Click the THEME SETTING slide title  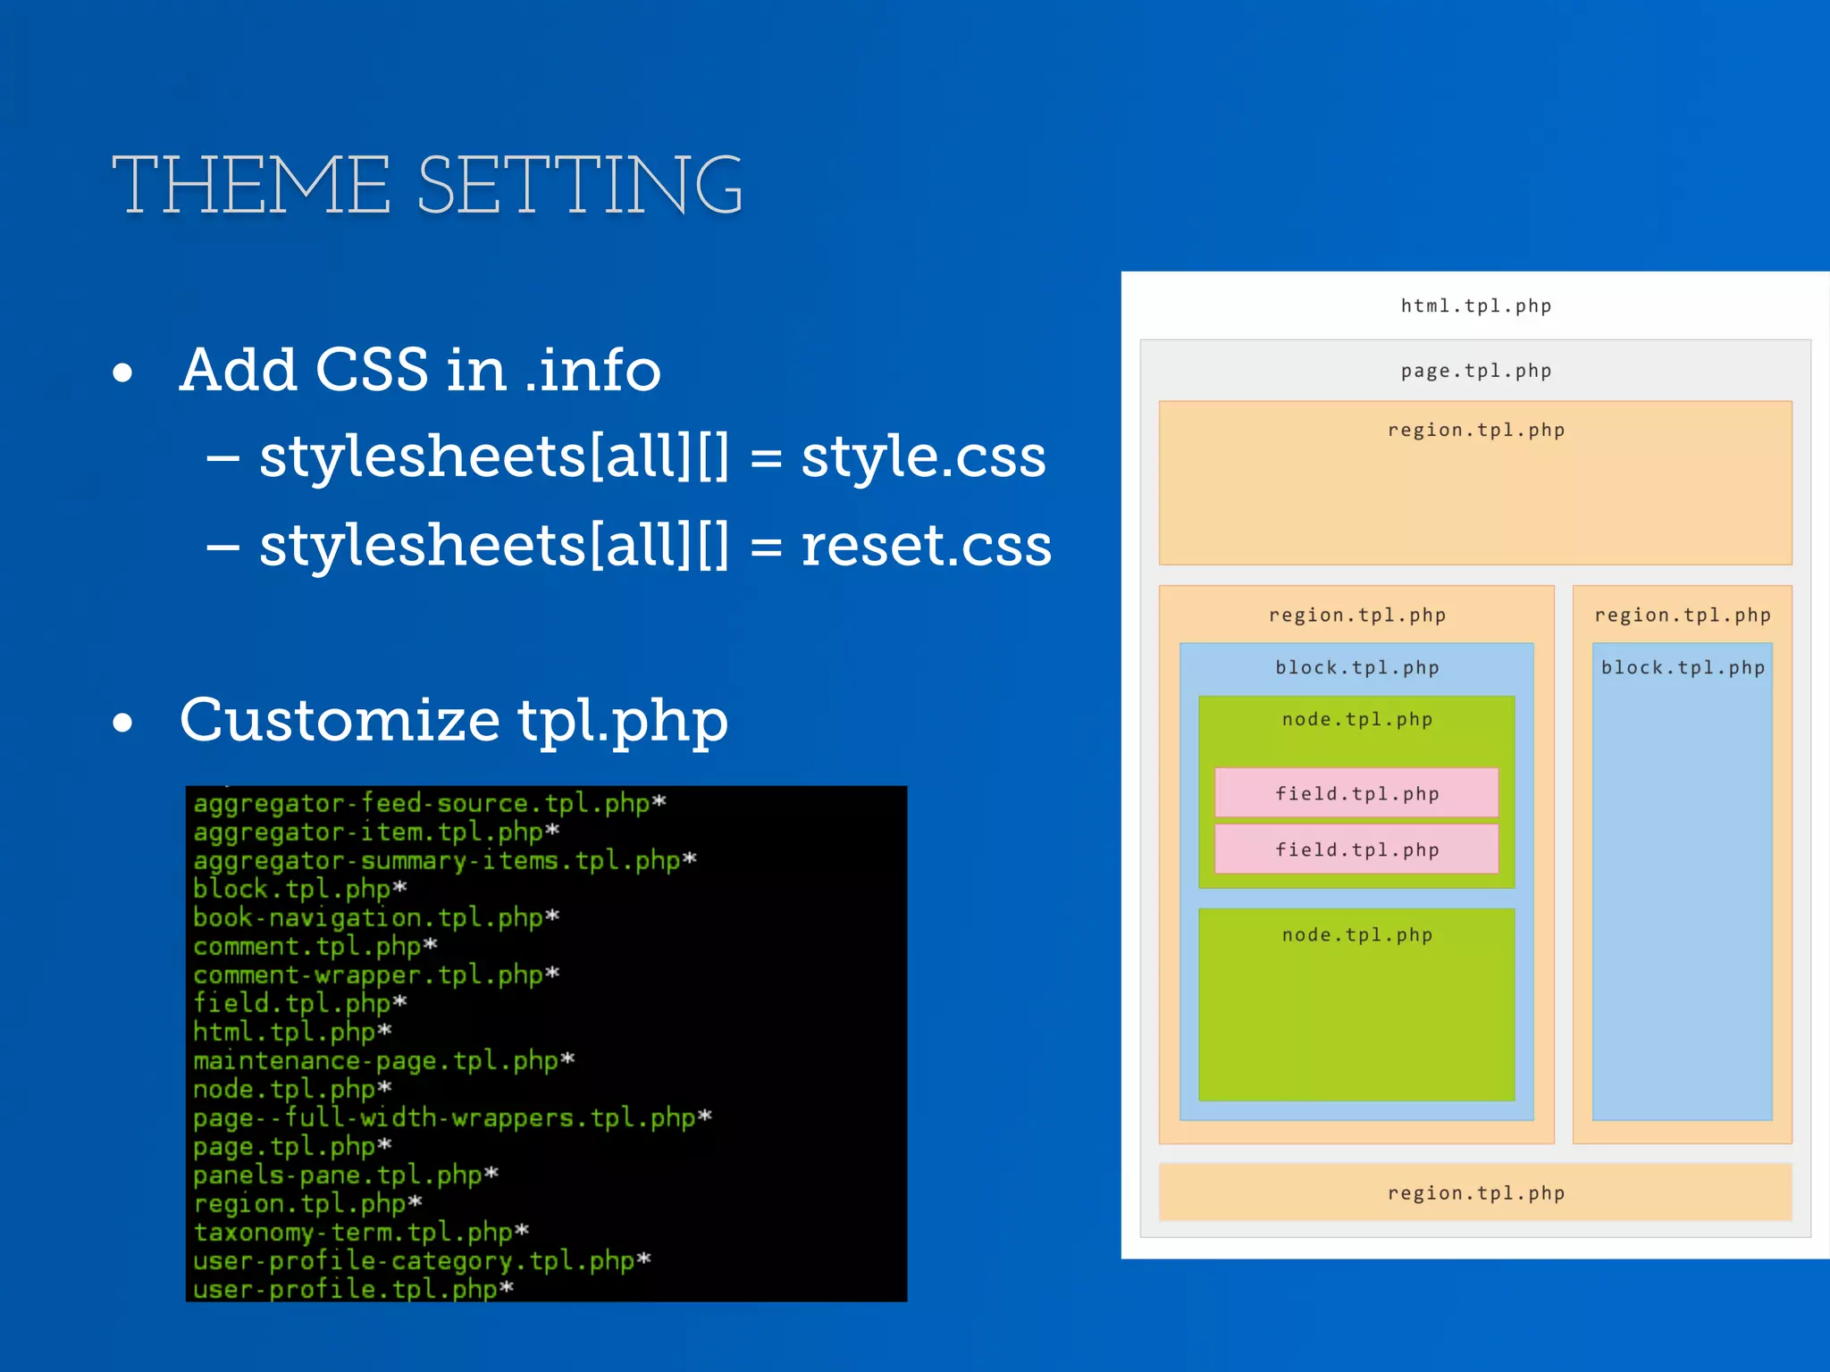427,185
